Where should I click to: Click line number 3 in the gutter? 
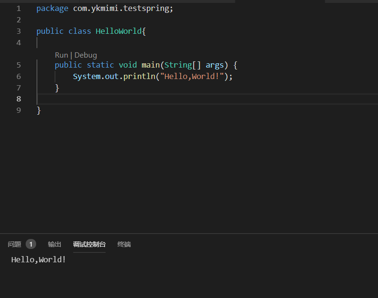pyautogui.click(x=19, y=31)
